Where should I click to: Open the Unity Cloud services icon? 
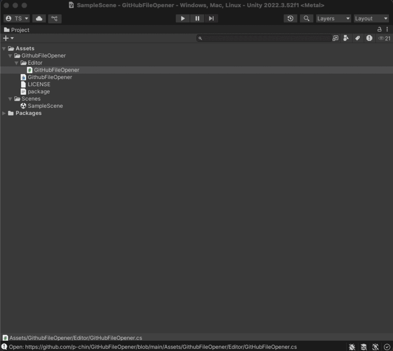coord(39,18)
